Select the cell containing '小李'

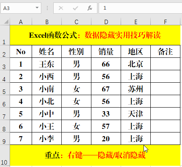47,138
